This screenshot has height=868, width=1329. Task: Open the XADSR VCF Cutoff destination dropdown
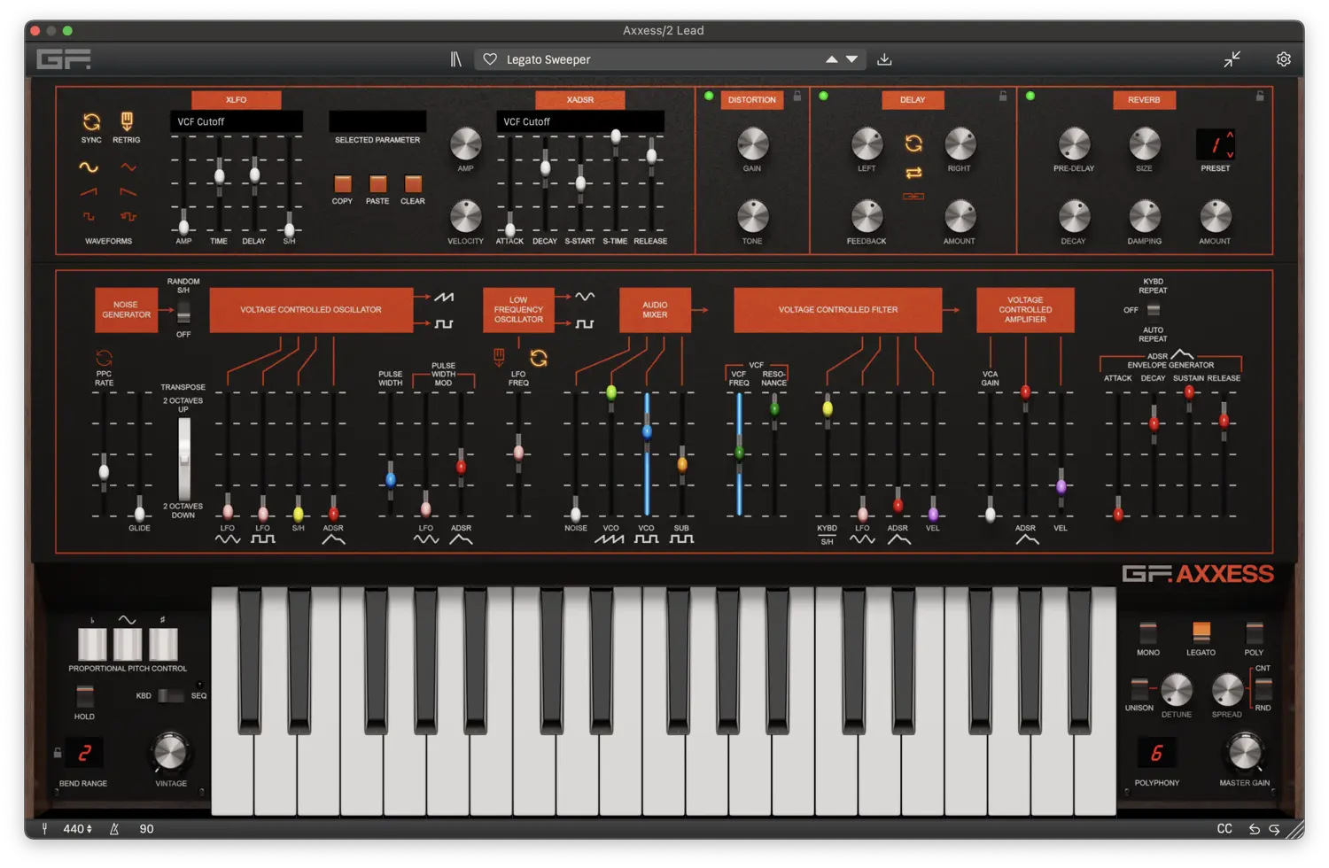coord(579,121)
